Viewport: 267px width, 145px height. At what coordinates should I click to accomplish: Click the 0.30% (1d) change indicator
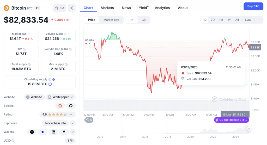(x=60, y=20)
